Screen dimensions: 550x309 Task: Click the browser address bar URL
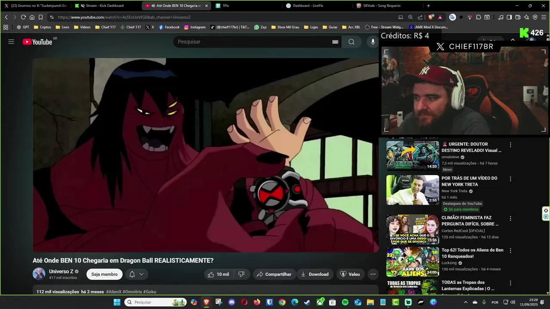[x=124, y=17]
